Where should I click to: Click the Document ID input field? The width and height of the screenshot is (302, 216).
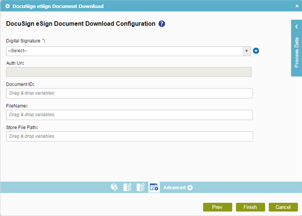pyautogui.click(x=129, y=93)
